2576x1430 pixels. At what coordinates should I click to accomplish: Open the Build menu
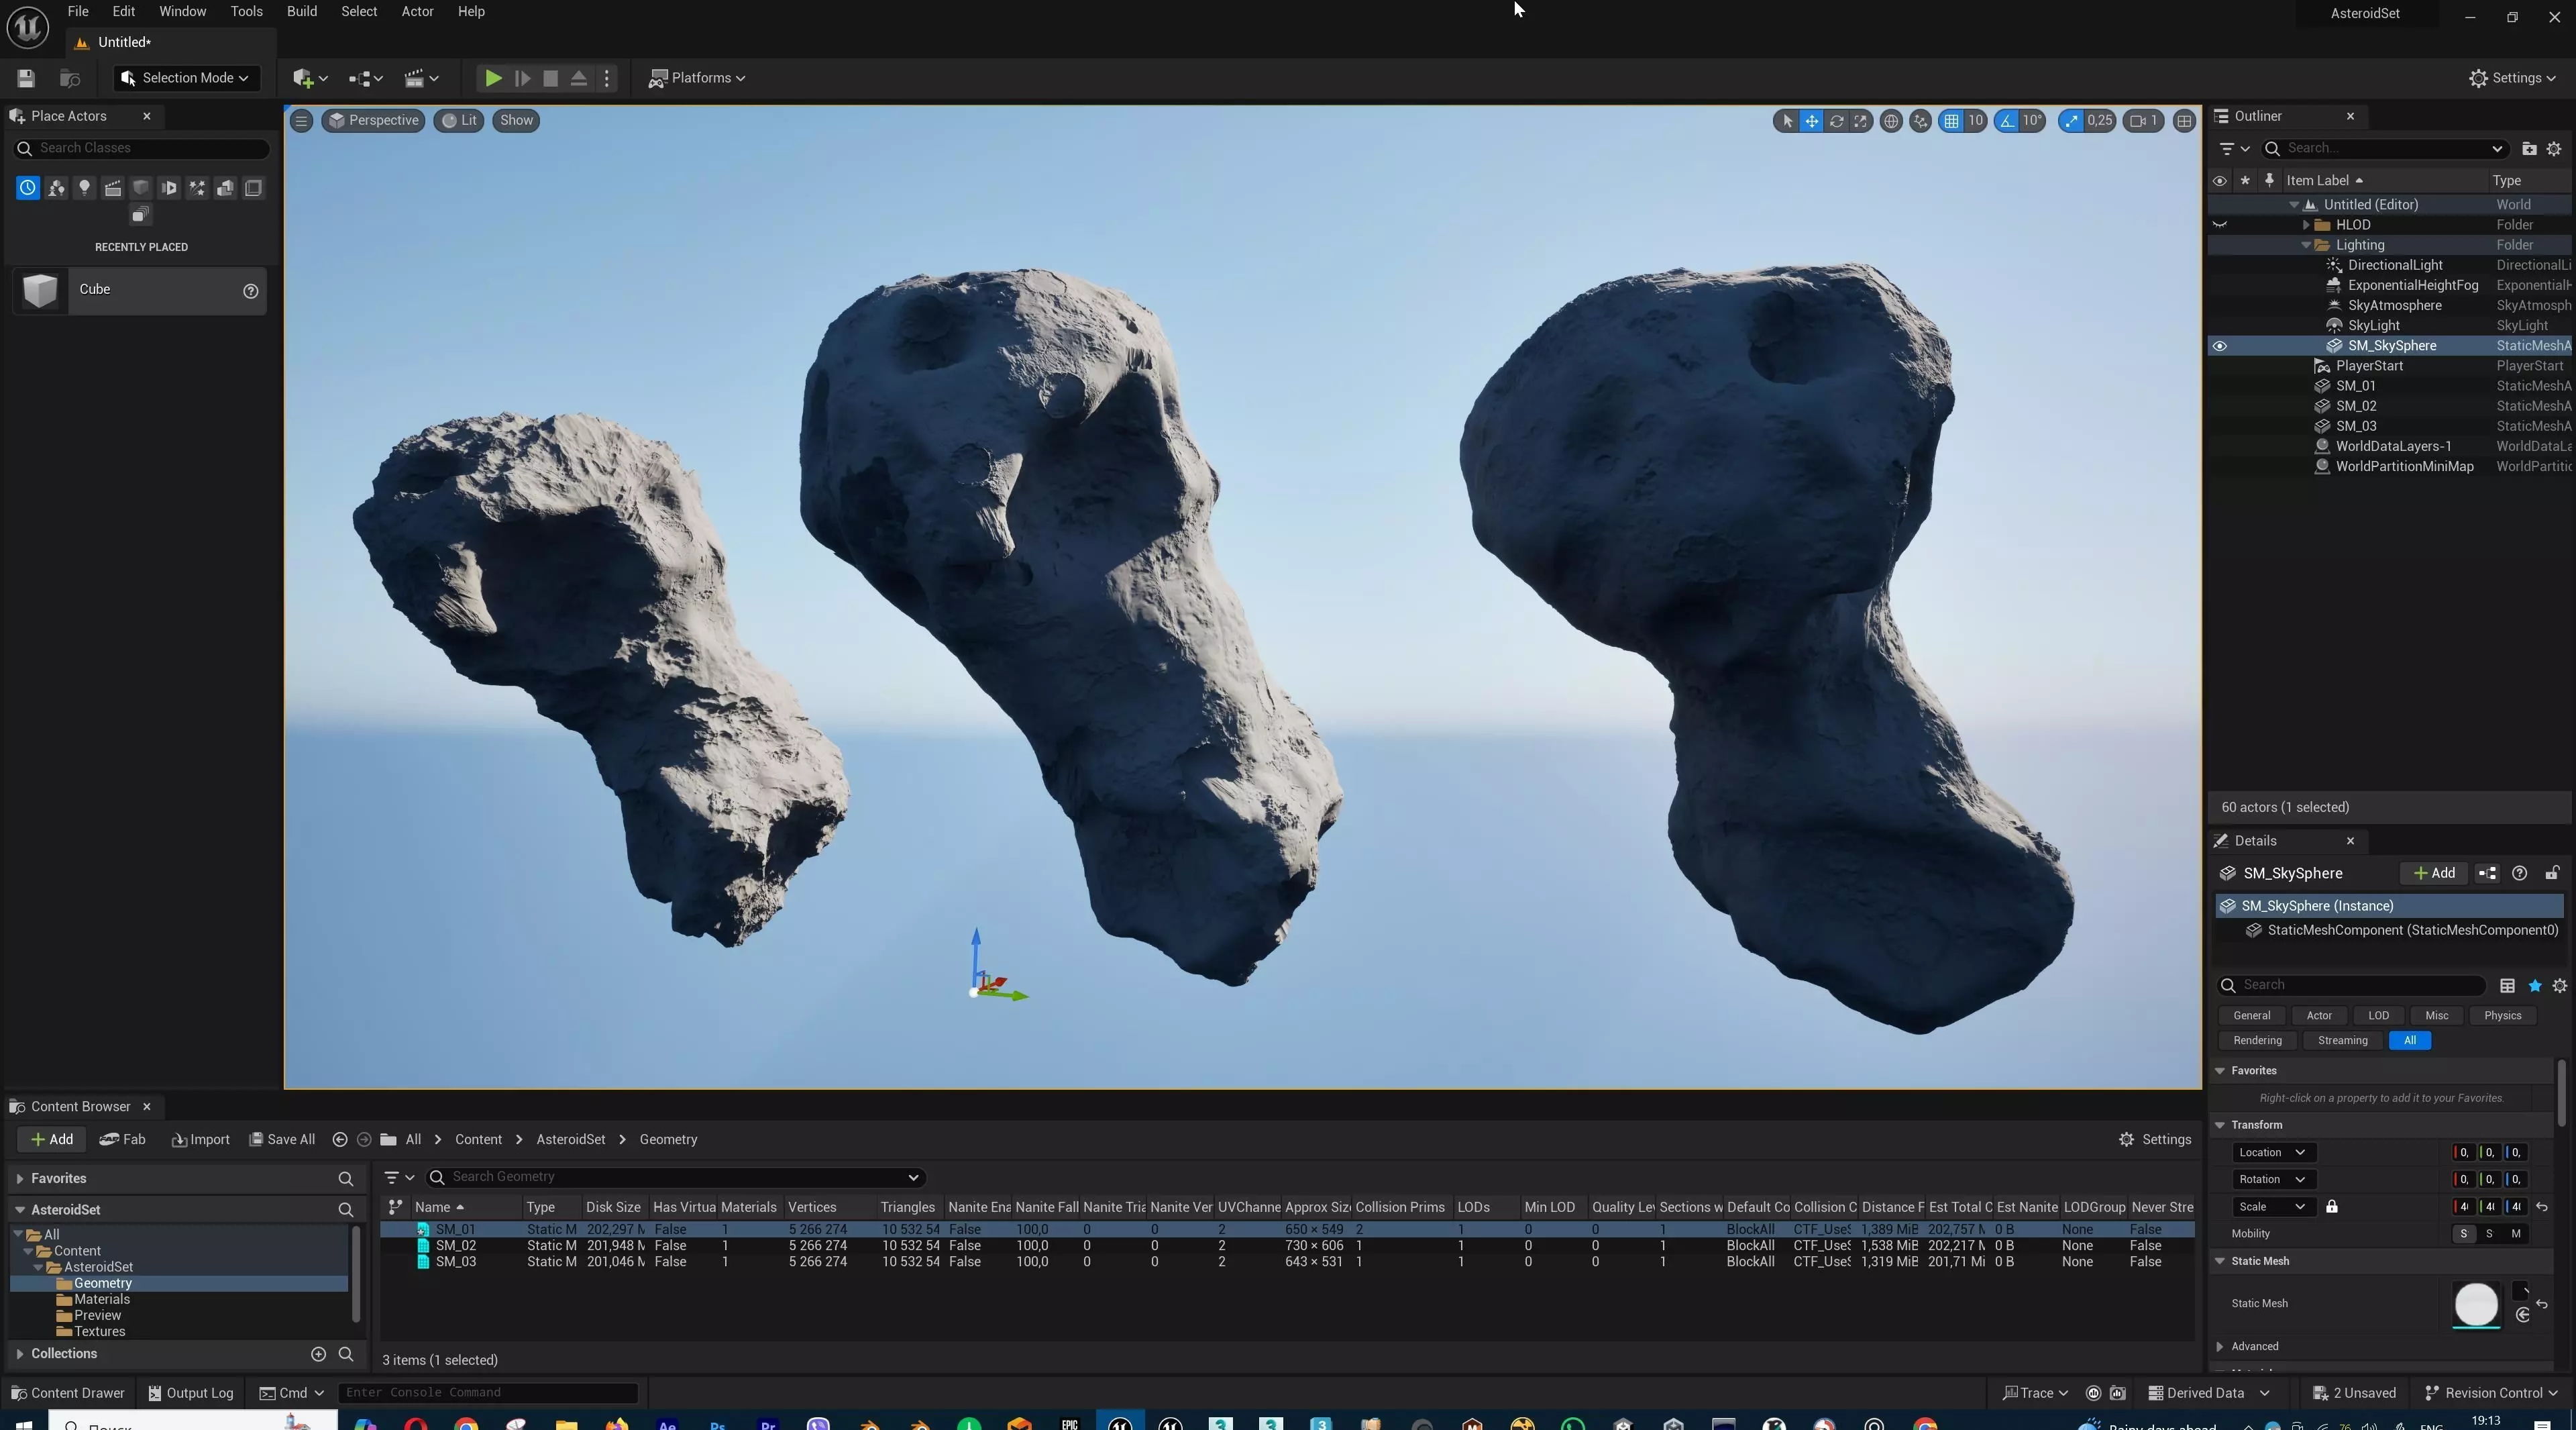click(302, 12)
